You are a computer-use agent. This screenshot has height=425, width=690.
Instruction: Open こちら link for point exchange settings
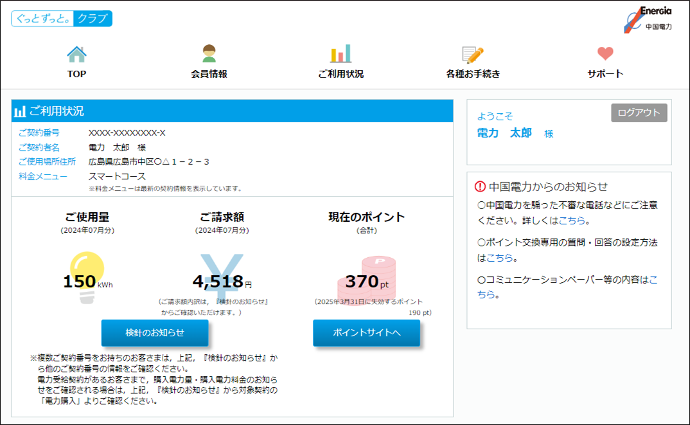click(500, 258)
